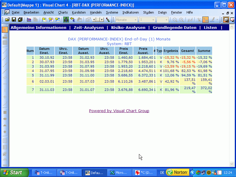Open the Indikatoren menu
The image size is (236, 177).
click(x=131, y=12)
